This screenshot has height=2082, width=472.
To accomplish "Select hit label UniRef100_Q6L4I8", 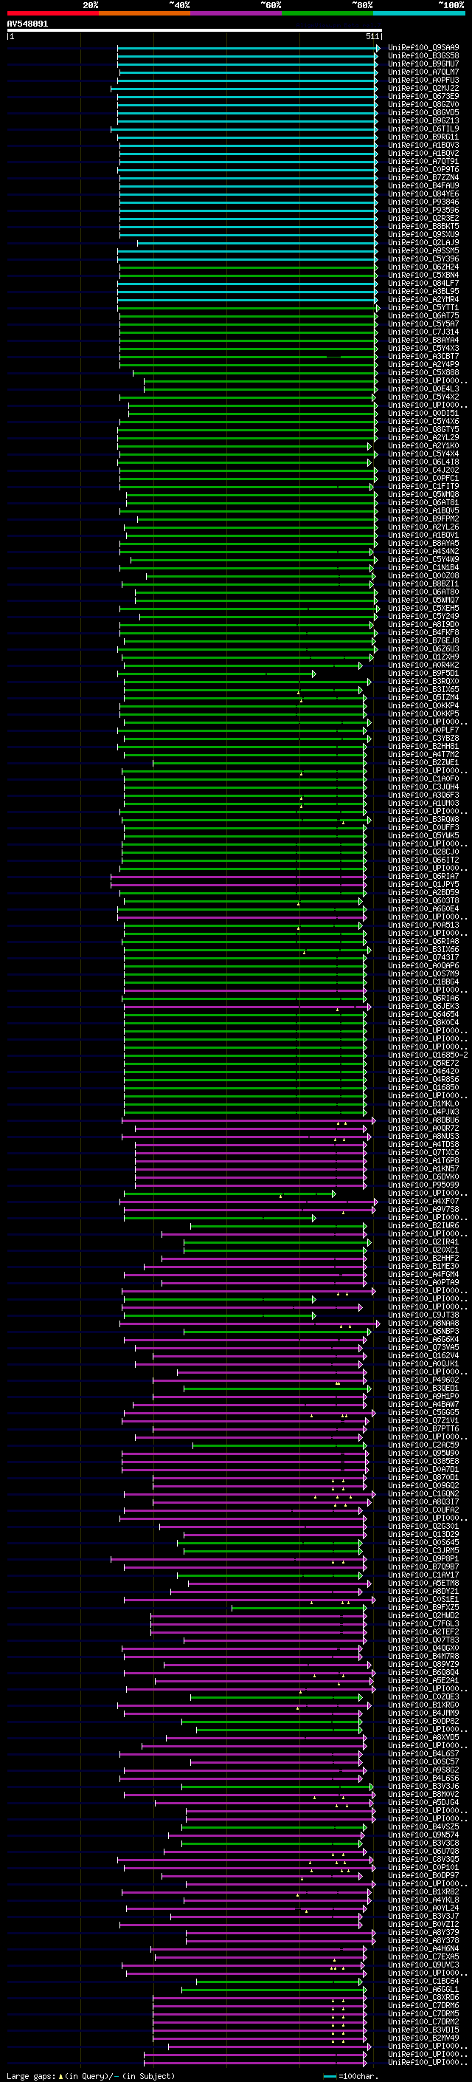I will pyautogui.click(x=423, y=462).
